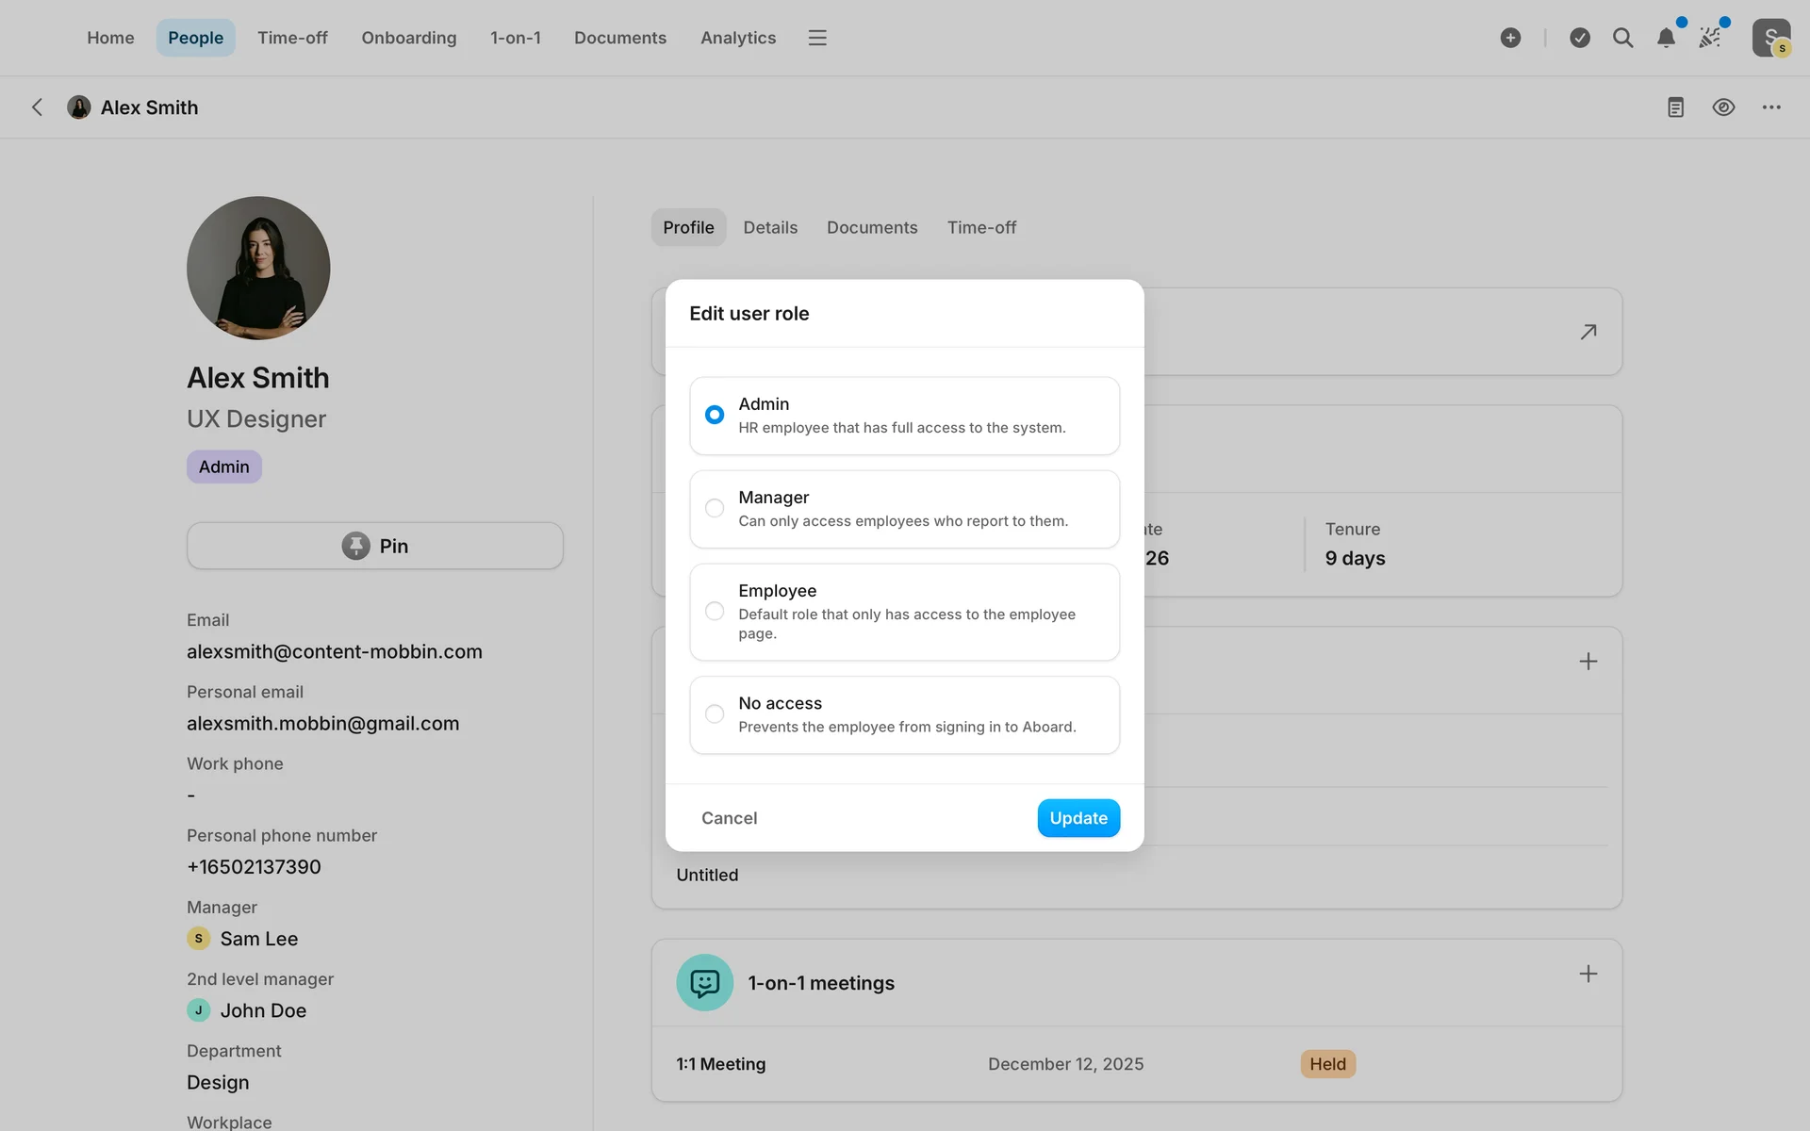
Task: Cancel the role edit dialog
Action: coord(729,818)
